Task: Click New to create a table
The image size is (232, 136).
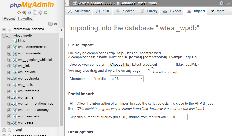Action: coord(22,41)
